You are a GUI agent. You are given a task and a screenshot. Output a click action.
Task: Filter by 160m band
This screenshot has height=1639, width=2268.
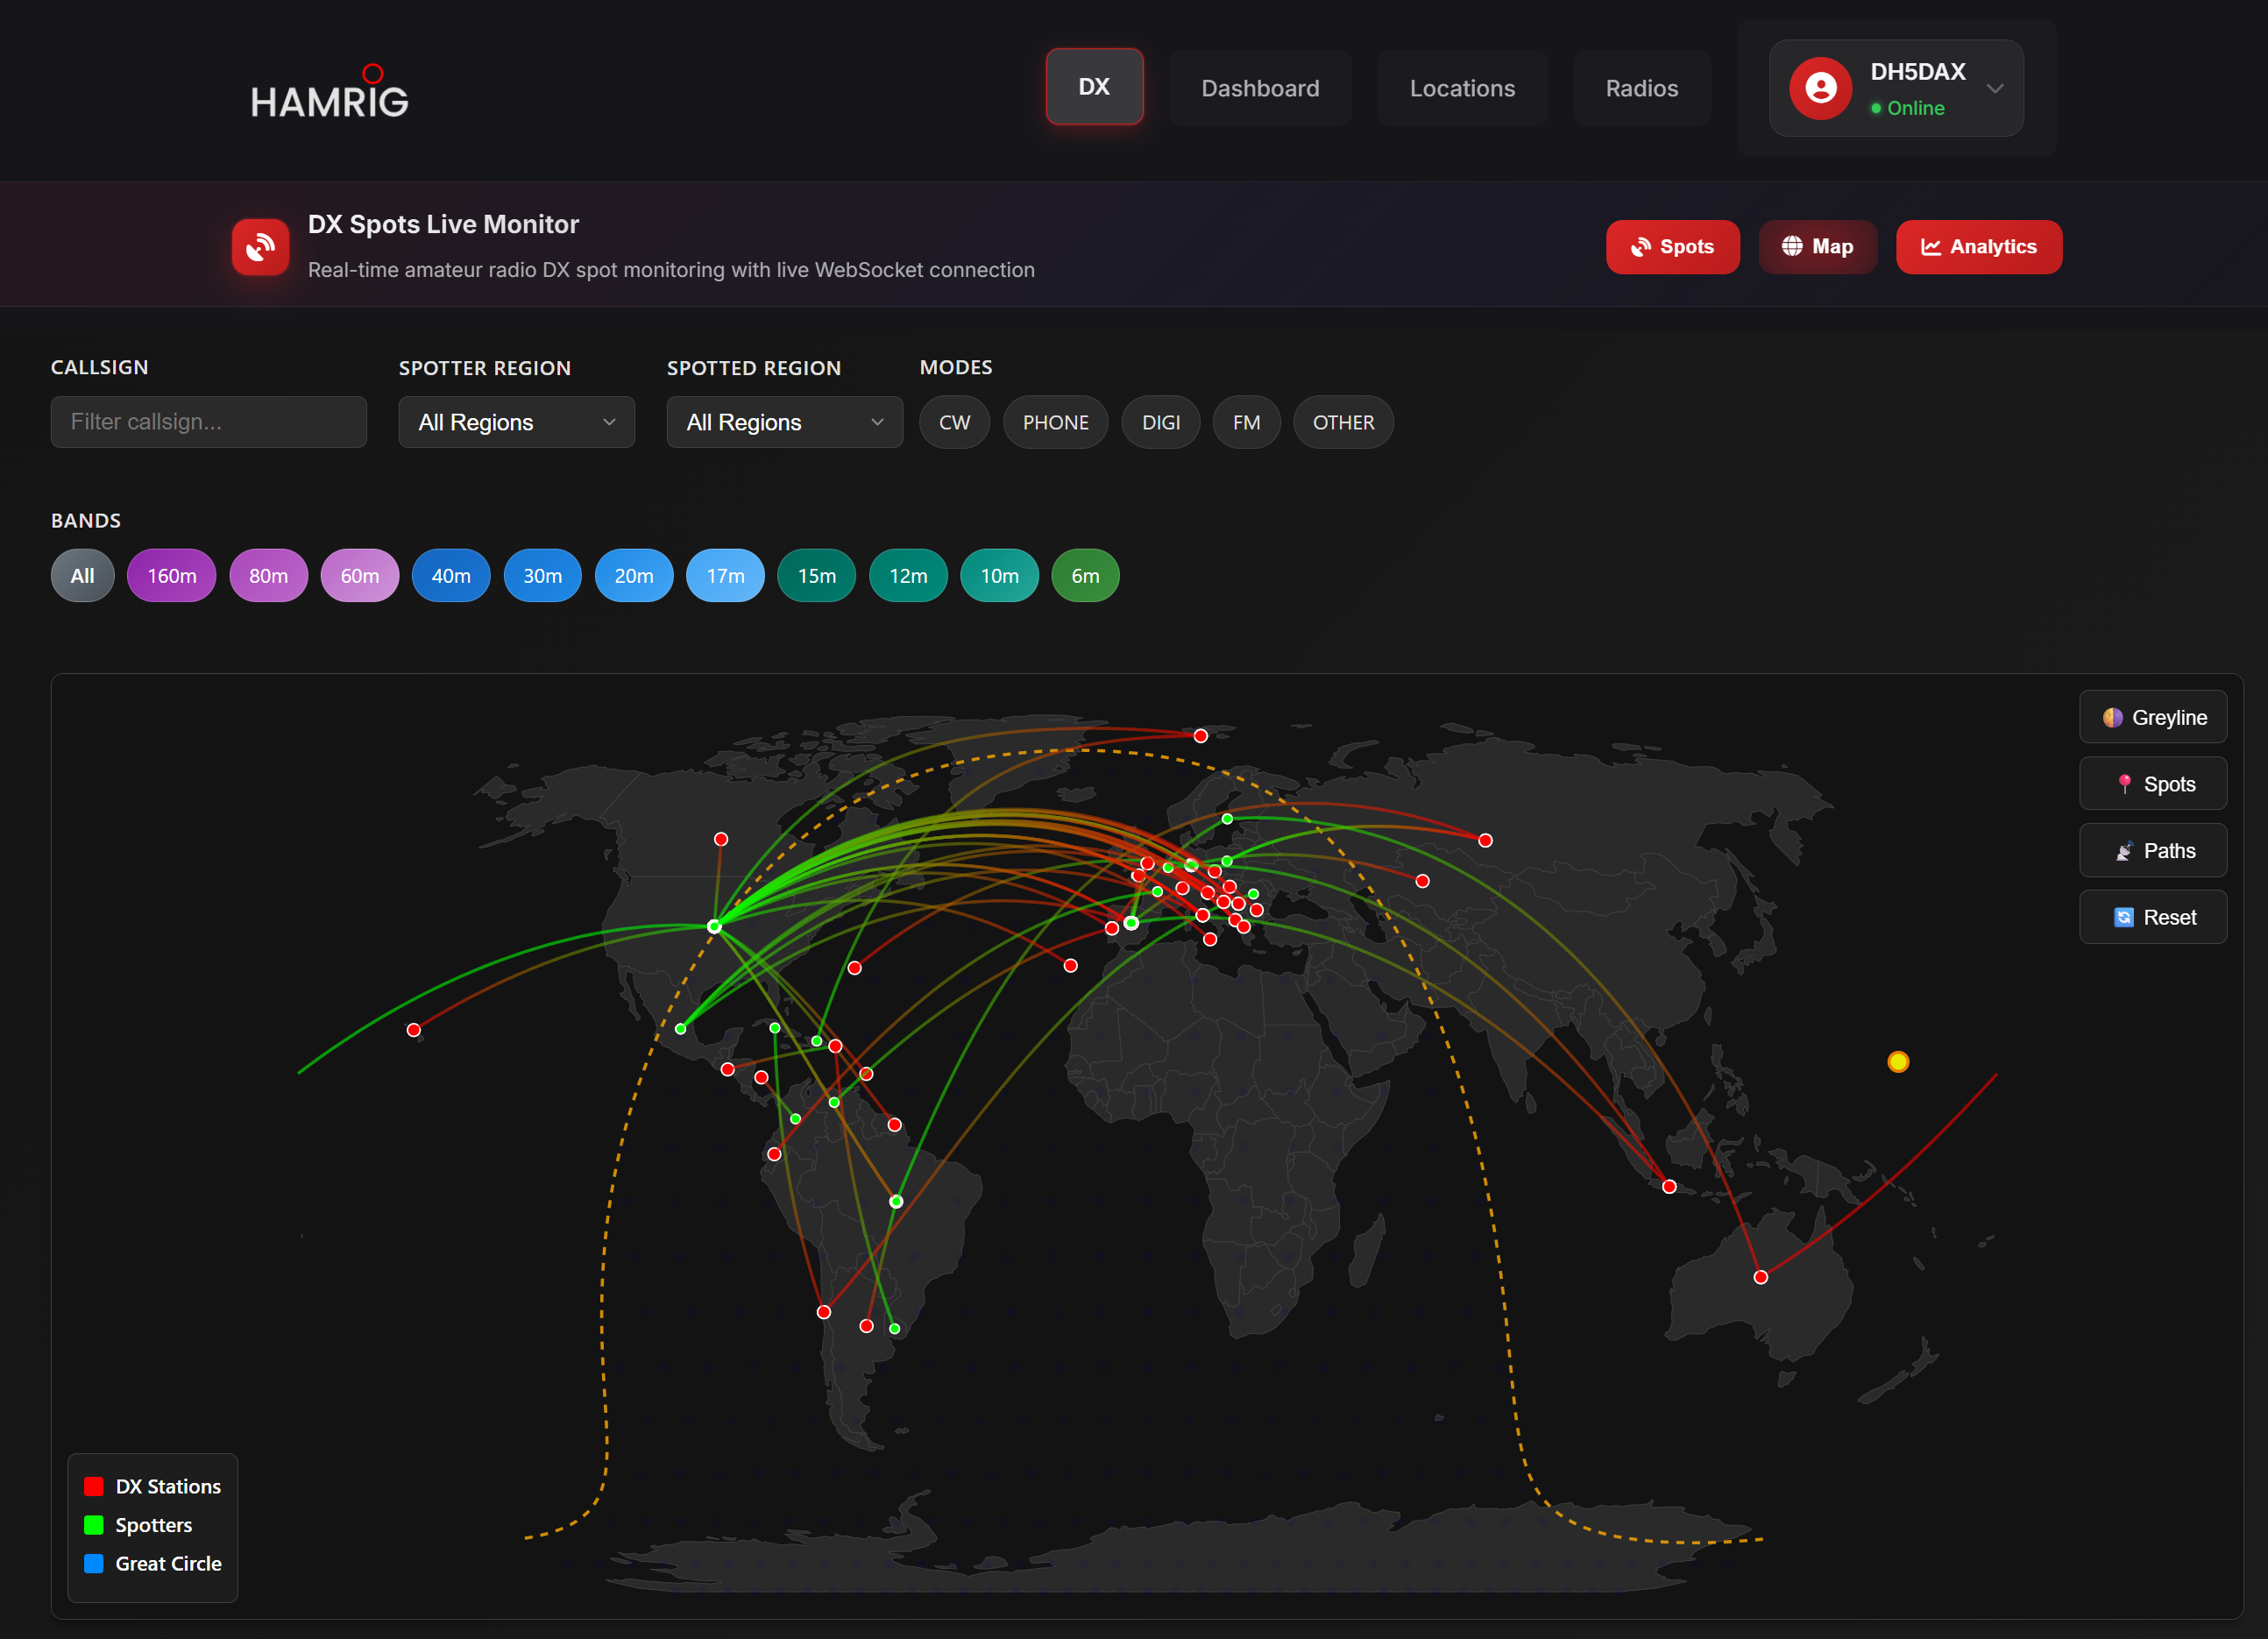coord(171,576)
